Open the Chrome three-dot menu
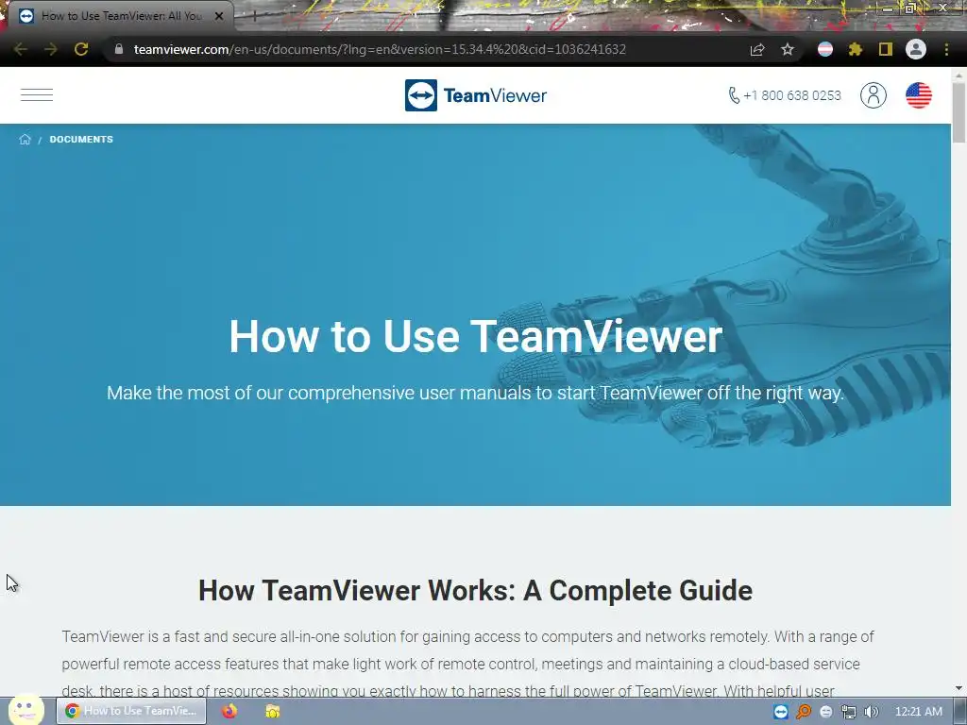Screen dimensions: 967x725 click(946, 49)
